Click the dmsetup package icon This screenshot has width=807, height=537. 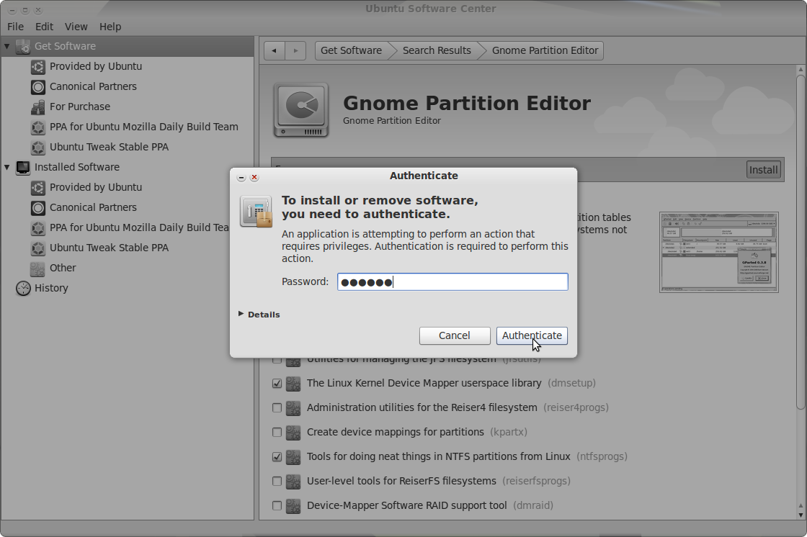pyautogui.click(x=293, y=383)
